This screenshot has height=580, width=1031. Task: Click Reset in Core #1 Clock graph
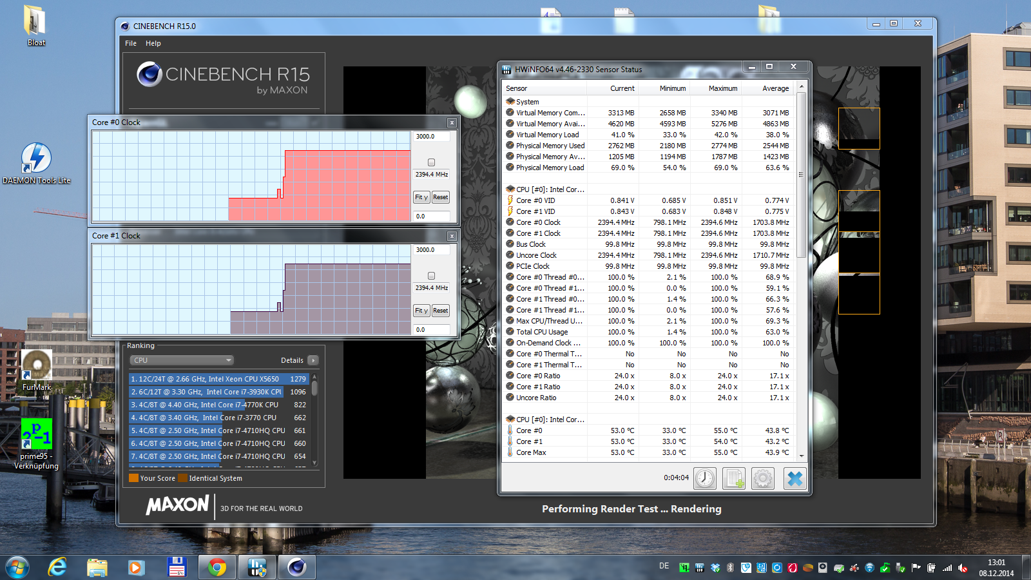(441, 311)
